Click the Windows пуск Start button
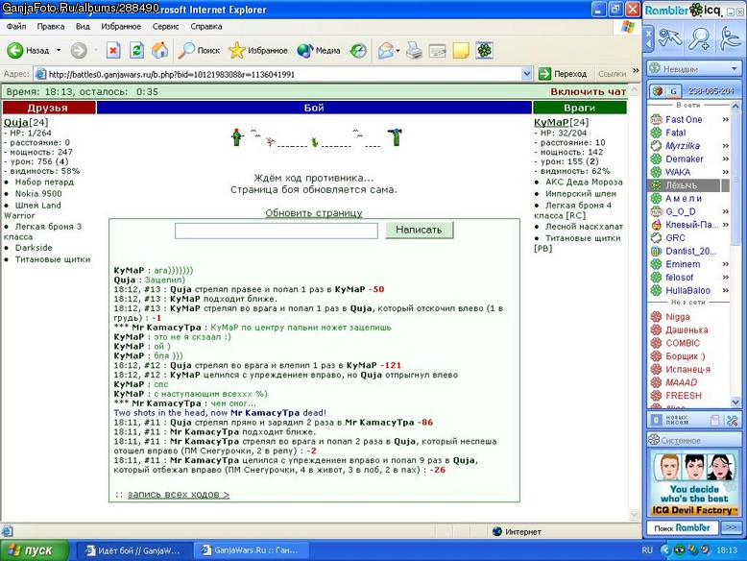747x561 pixels. [34, 550]
